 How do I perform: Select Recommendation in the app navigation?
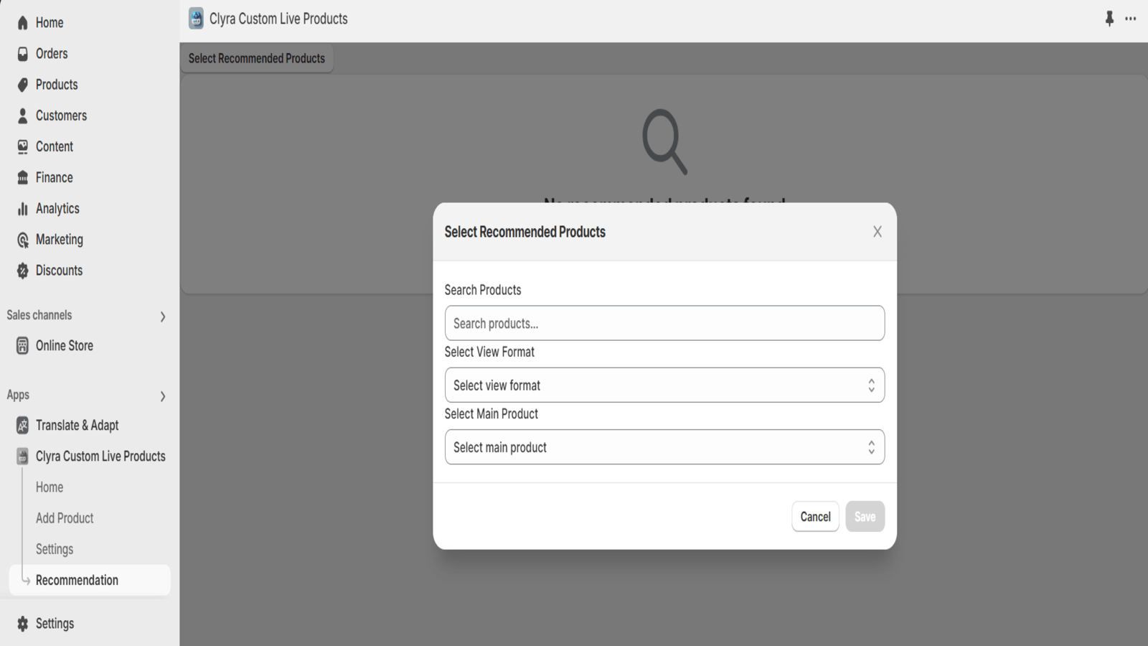[x=77, y=580]
